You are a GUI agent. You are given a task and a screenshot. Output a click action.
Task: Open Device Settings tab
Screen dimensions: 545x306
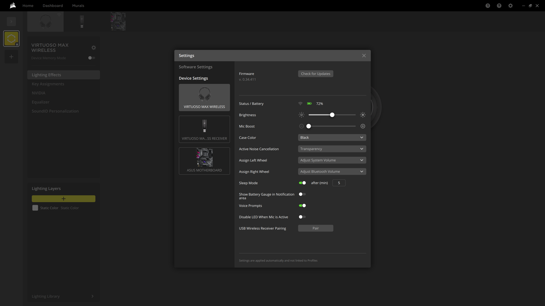tap(193, 78)
